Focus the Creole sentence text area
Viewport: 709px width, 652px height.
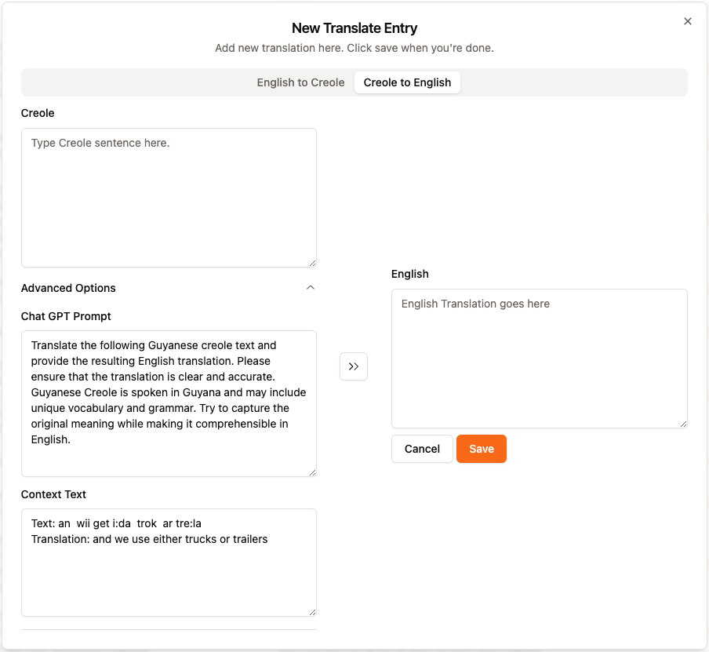click(169, 198)
